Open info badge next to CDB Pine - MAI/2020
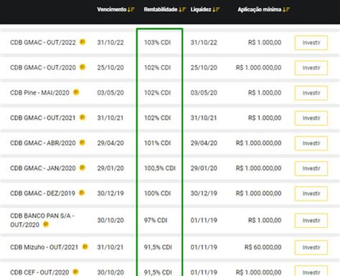Screen dimensions: 340x276 76,92
